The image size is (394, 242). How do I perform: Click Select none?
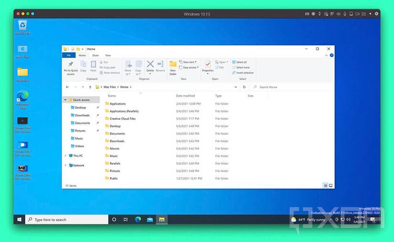tap(241, 67)
